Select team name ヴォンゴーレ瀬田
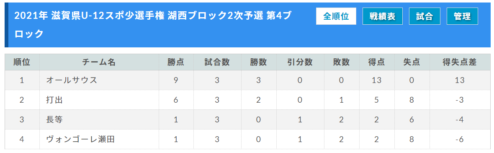The image size is (494, 153). [80, 139]
